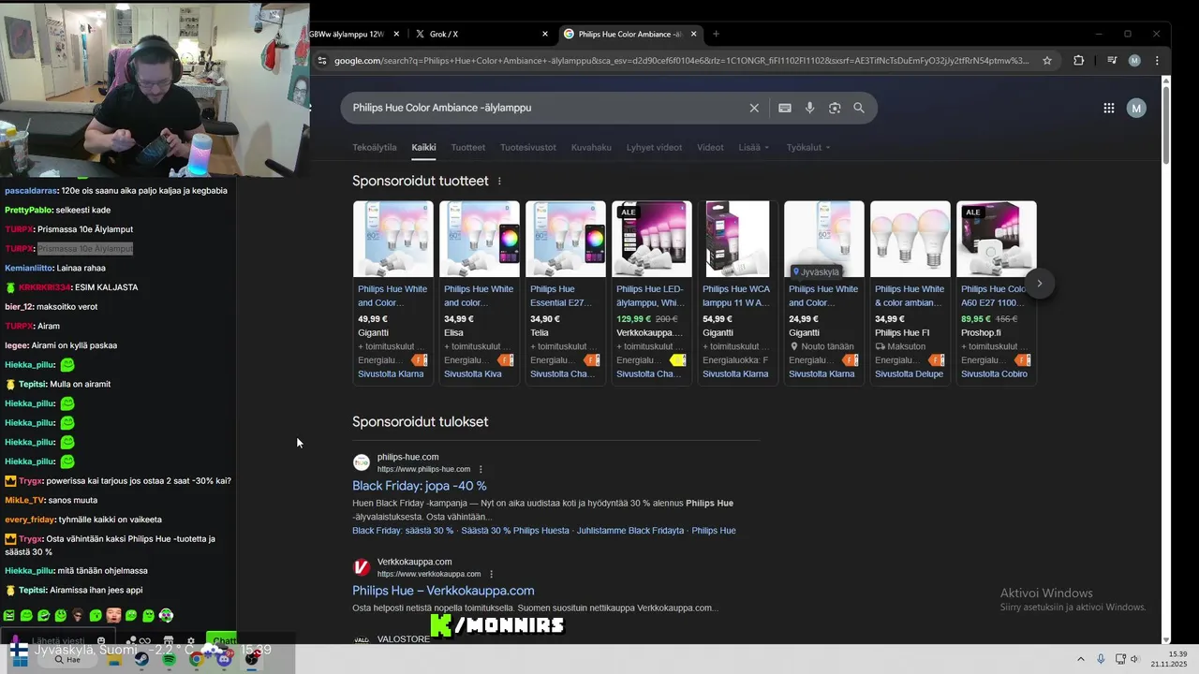Open Black Friday: säästä 30 % sitelink

[x=403, y=531]
